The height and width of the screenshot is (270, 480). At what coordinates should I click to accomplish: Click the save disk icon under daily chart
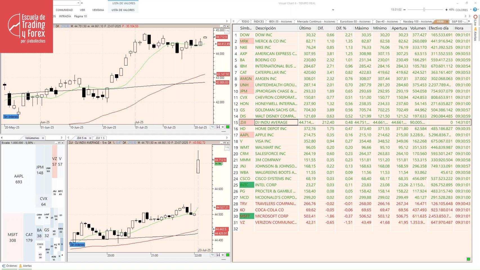coord(218,127)
